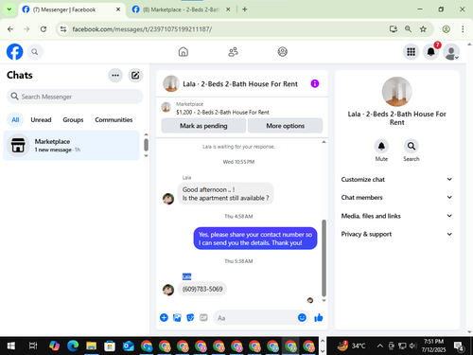Search in conversation magnifier icon
The height and width of the screenshot is (355, 473).
(412, 146)
